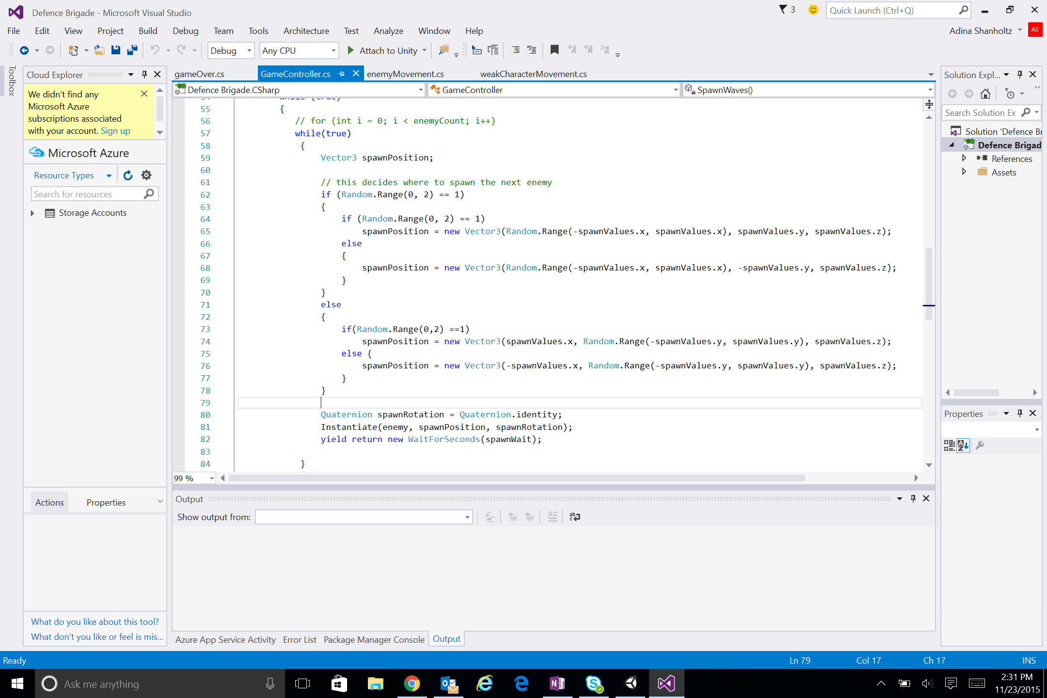Click the editor vertical scrollbar thumb
Image resolution: width=1047 pixels, height=698 pixels.
coord(929,284)
